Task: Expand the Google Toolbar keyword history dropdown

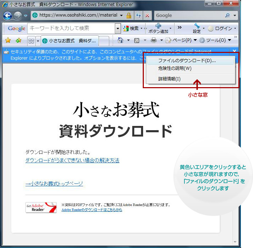Action: point(118,29)
